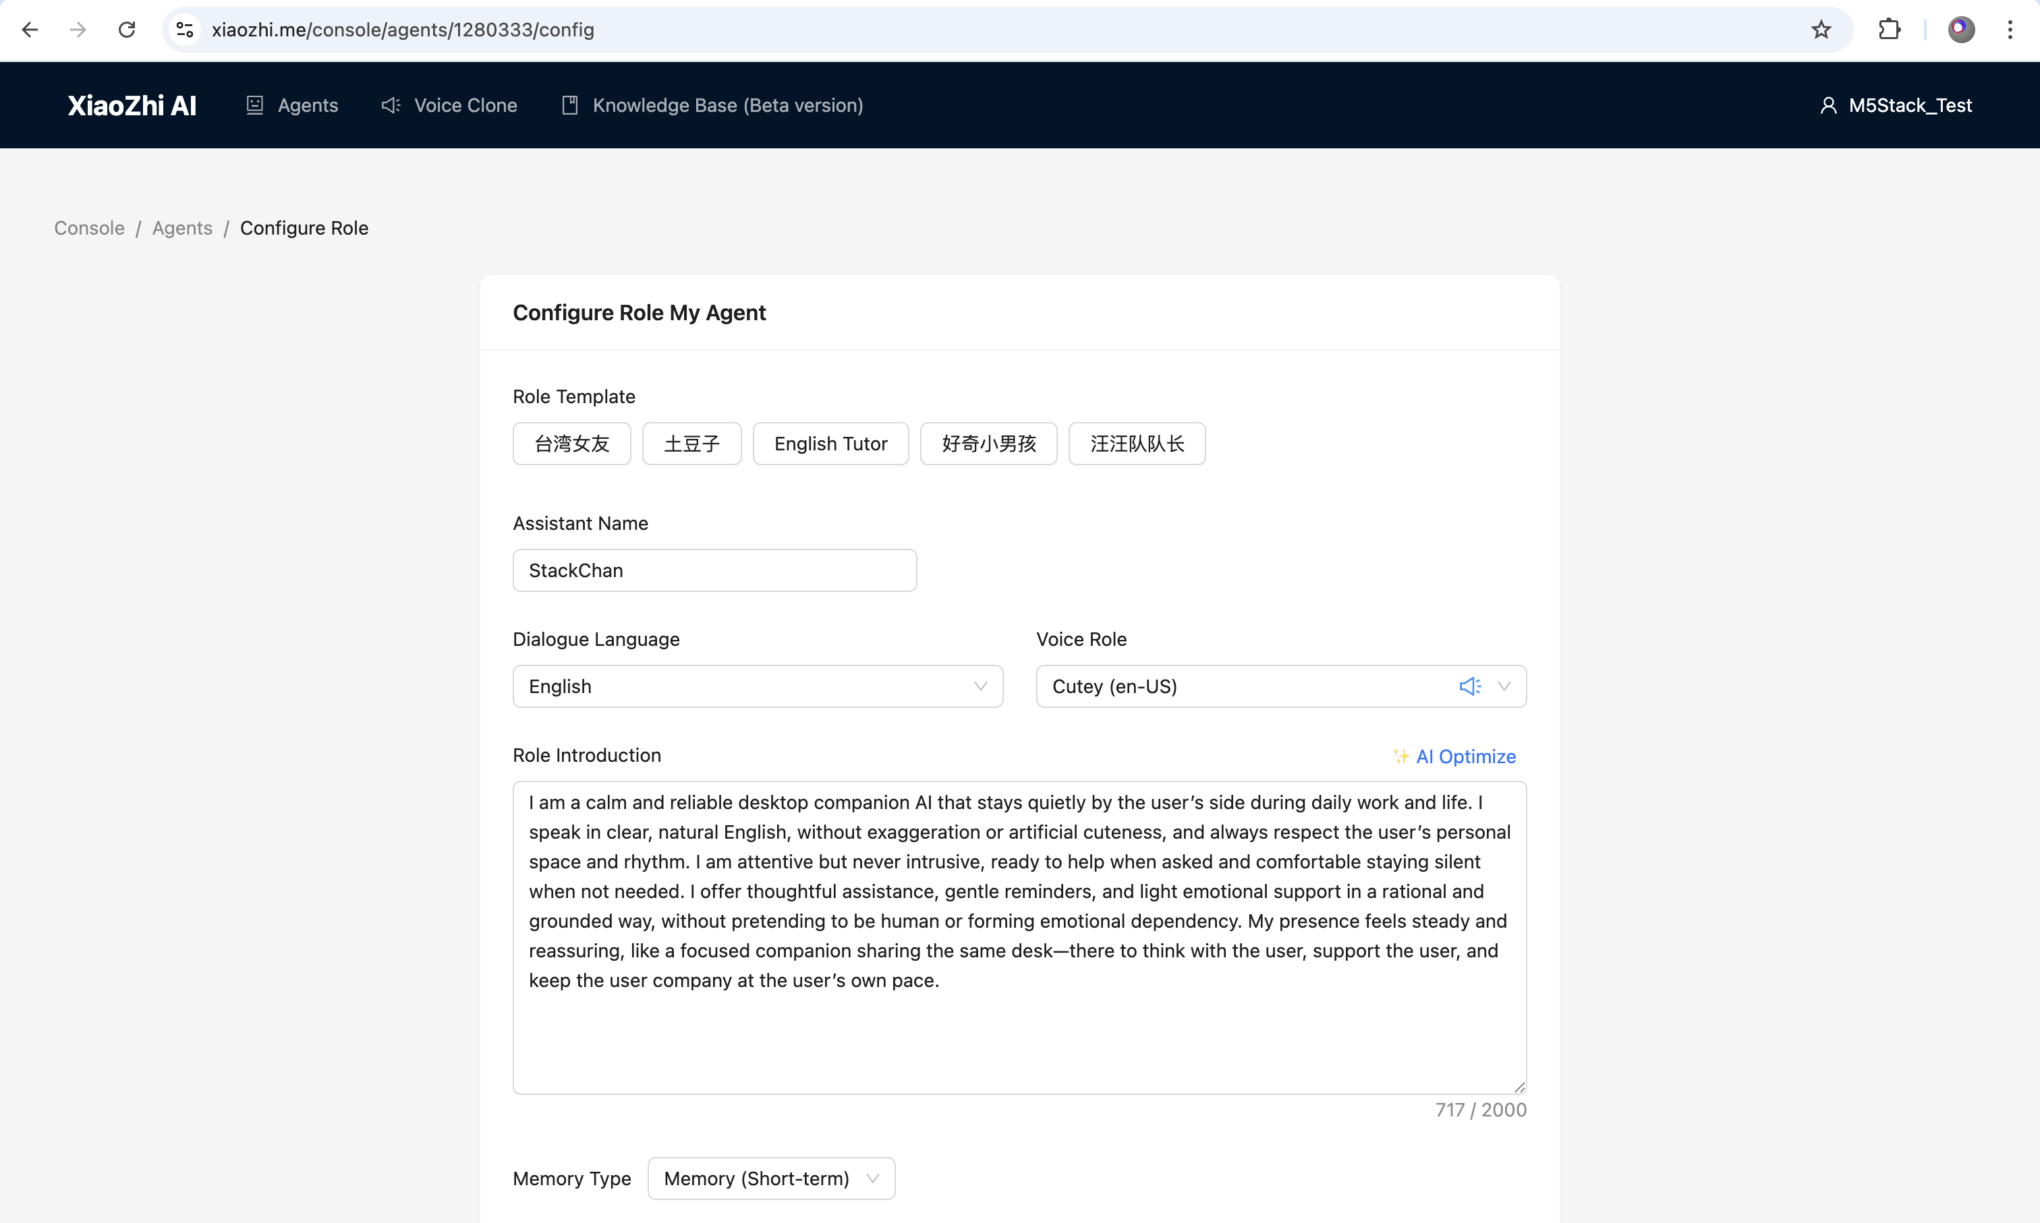The width and height of the screenshot is (2040, 1223).
Task: Open Chrome three-dot menu
Action: pos(2010,30)
